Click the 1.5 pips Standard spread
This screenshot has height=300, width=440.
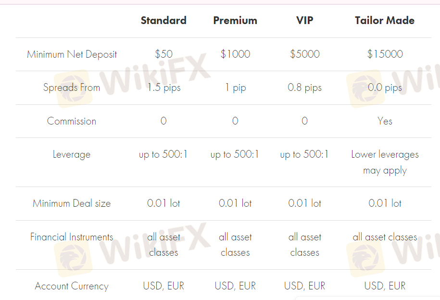(164, 87)
